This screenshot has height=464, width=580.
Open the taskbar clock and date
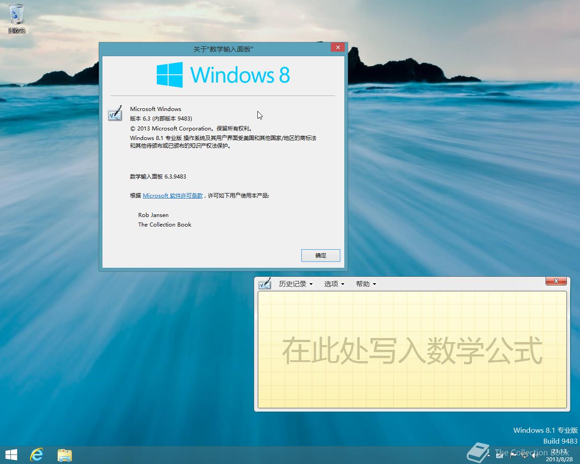pos(559,455)
